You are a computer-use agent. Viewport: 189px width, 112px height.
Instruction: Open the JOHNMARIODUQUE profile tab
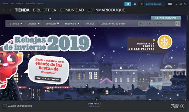pyautogui.click(x=106, y=10)
